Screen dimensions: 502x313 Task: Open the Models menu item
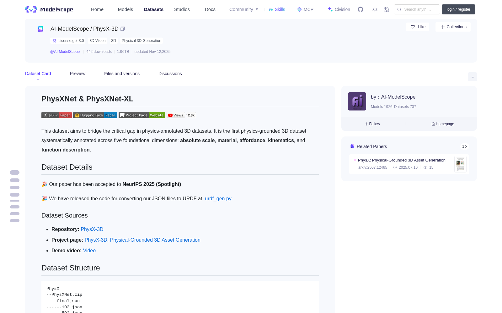pyautogui.click(x=125, y=9)
